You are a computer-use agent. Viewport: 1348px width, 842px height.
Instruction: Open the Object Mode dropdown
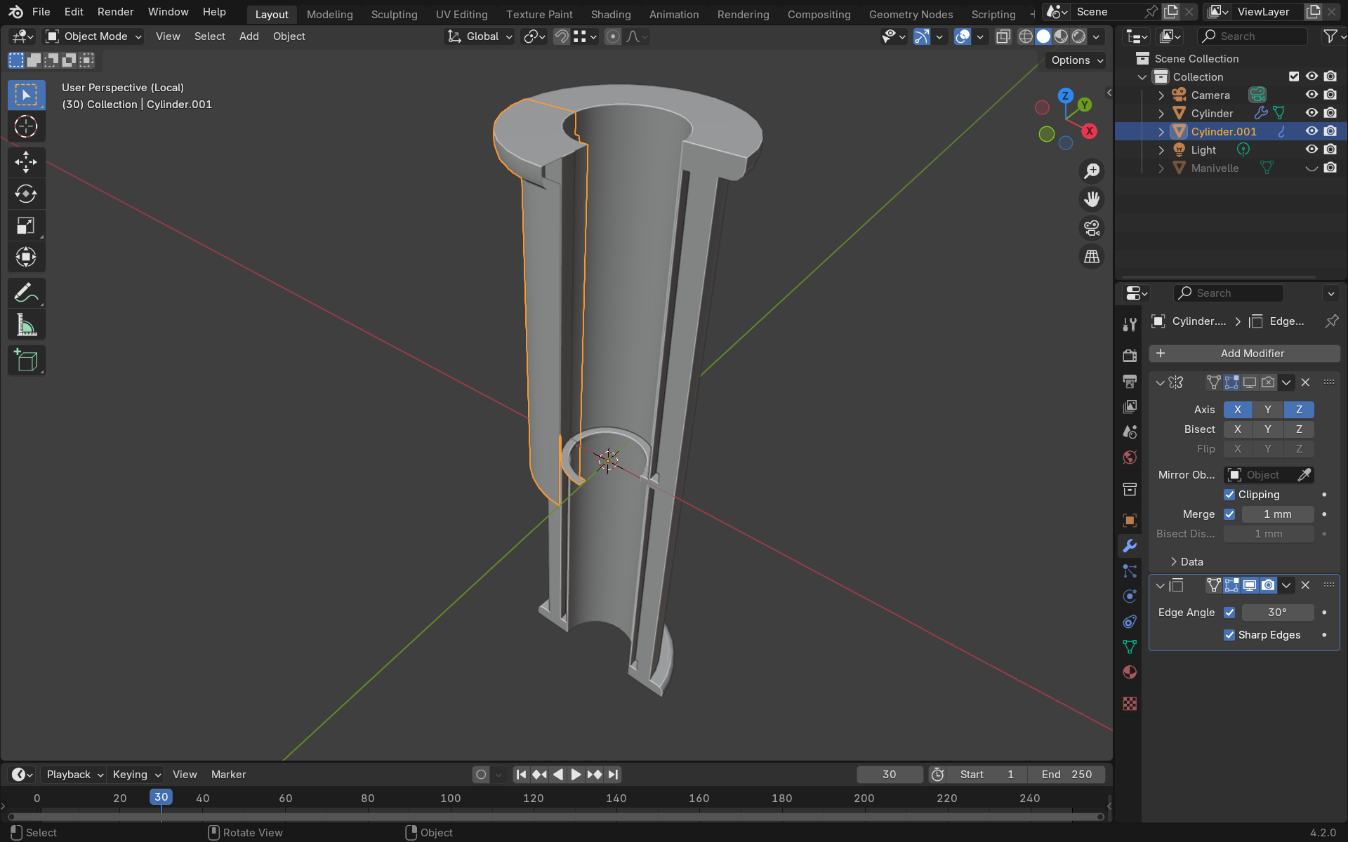94,36
